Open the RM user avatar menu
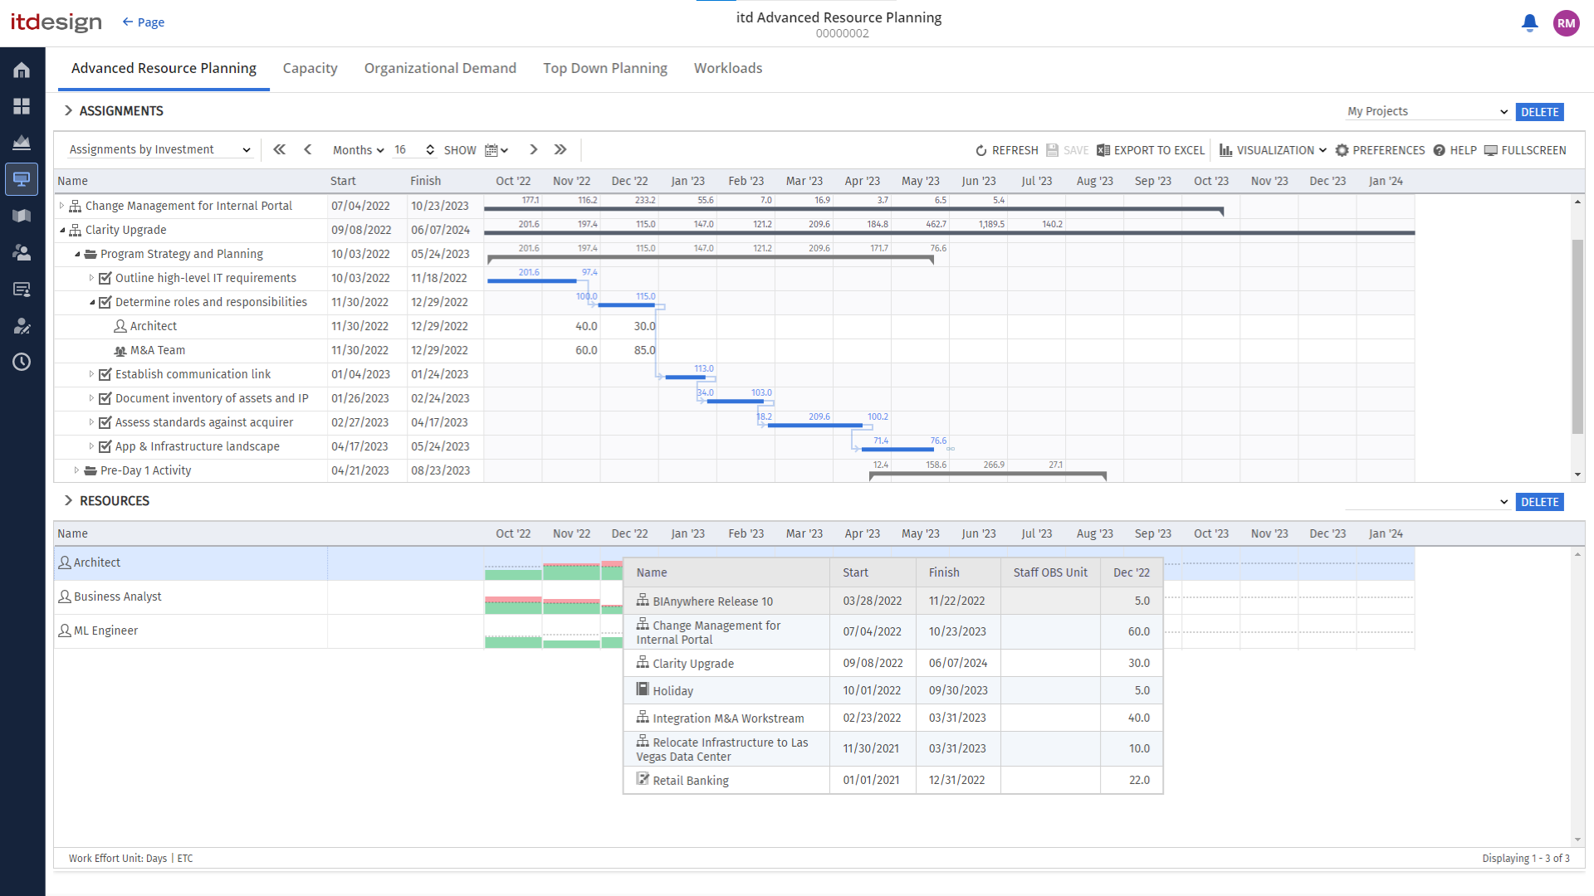Screen dimensions: 1594x896 point(1567,23)
